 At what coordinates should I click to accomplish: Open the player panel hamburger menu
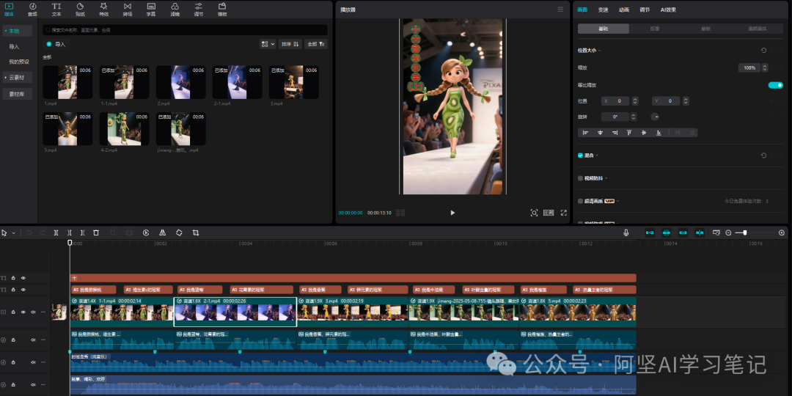[560, 10]
